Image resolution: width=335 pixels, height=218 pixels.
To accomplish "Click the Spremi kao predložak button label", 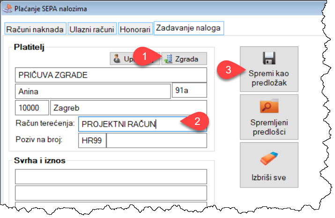I will tap(269, 78).
